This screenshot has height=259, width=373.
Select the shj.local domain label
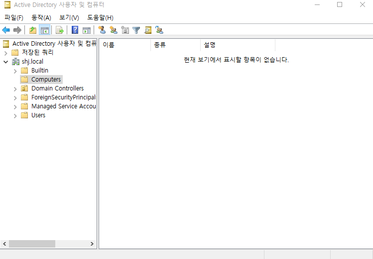(x=32, y=62)
